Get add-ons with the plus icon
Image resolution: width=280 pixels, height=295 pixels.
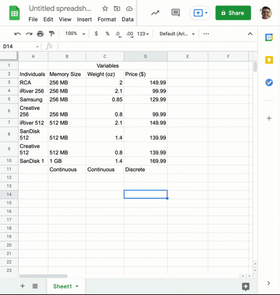[x=269, y=118]
